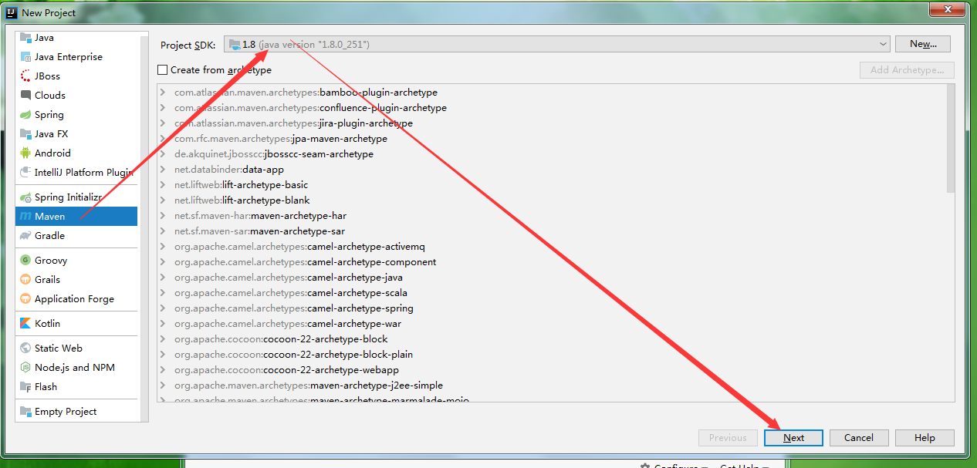This screenshot has height=468, width=977.
Task: Expand jpa-maven-archetype node
Action: tap(163, 139)
